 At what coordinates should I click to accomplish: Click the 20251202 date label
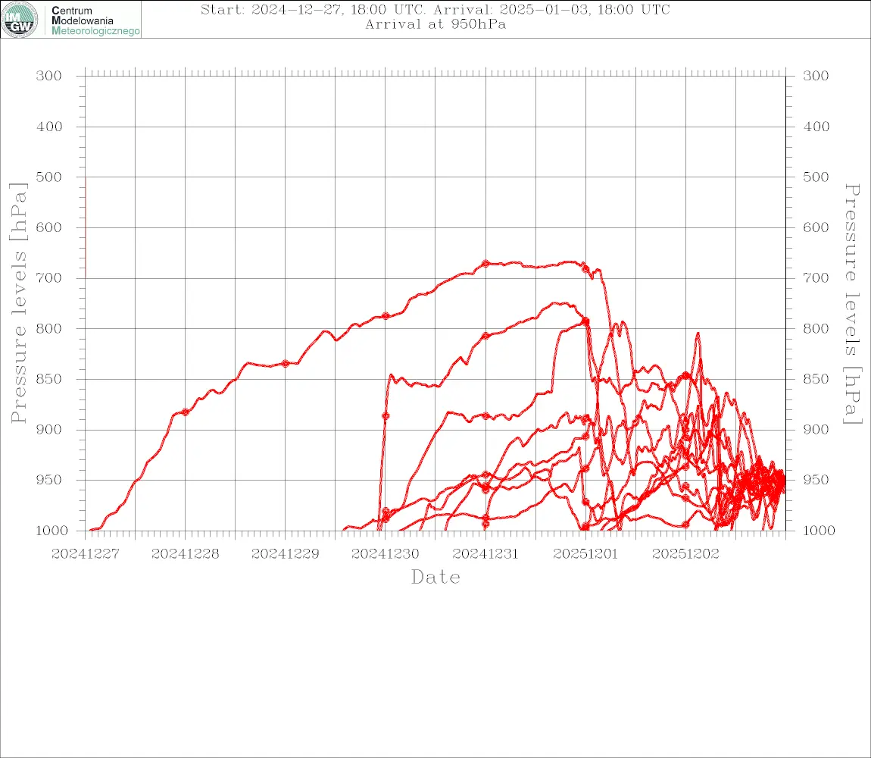pyautogui.click(x=685, y=554)
